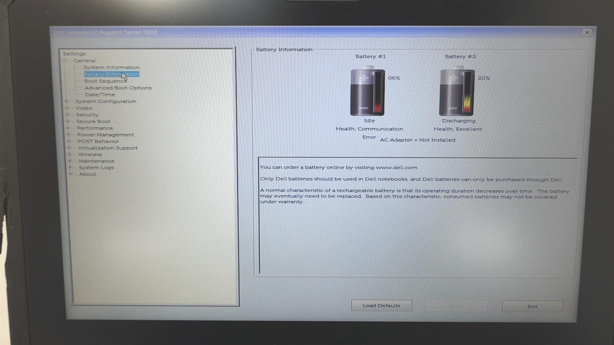Select the Secure Boot category label
The image size is (614, 345).
[x=93, y=121]
